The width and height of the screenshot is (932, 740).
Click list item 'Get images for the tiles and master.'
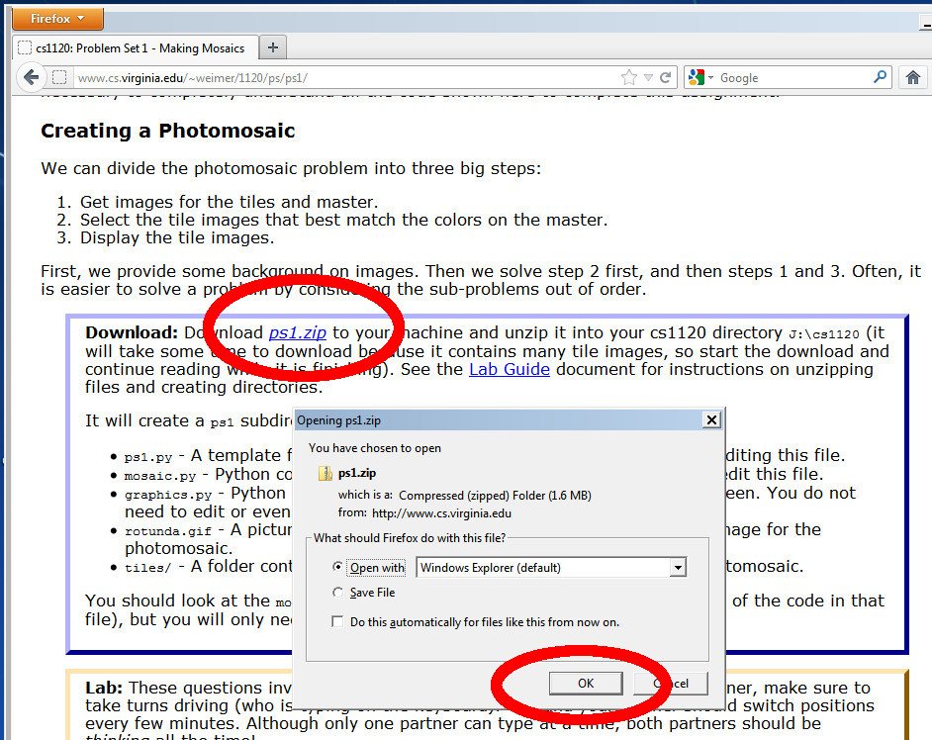(x=229, y=202)
